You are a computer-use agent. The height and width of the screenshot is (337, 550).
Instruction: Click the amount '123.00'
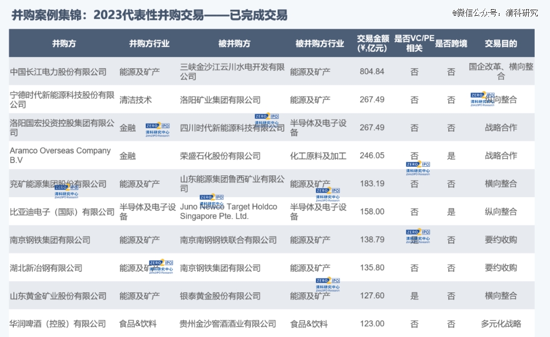(372, 323)
